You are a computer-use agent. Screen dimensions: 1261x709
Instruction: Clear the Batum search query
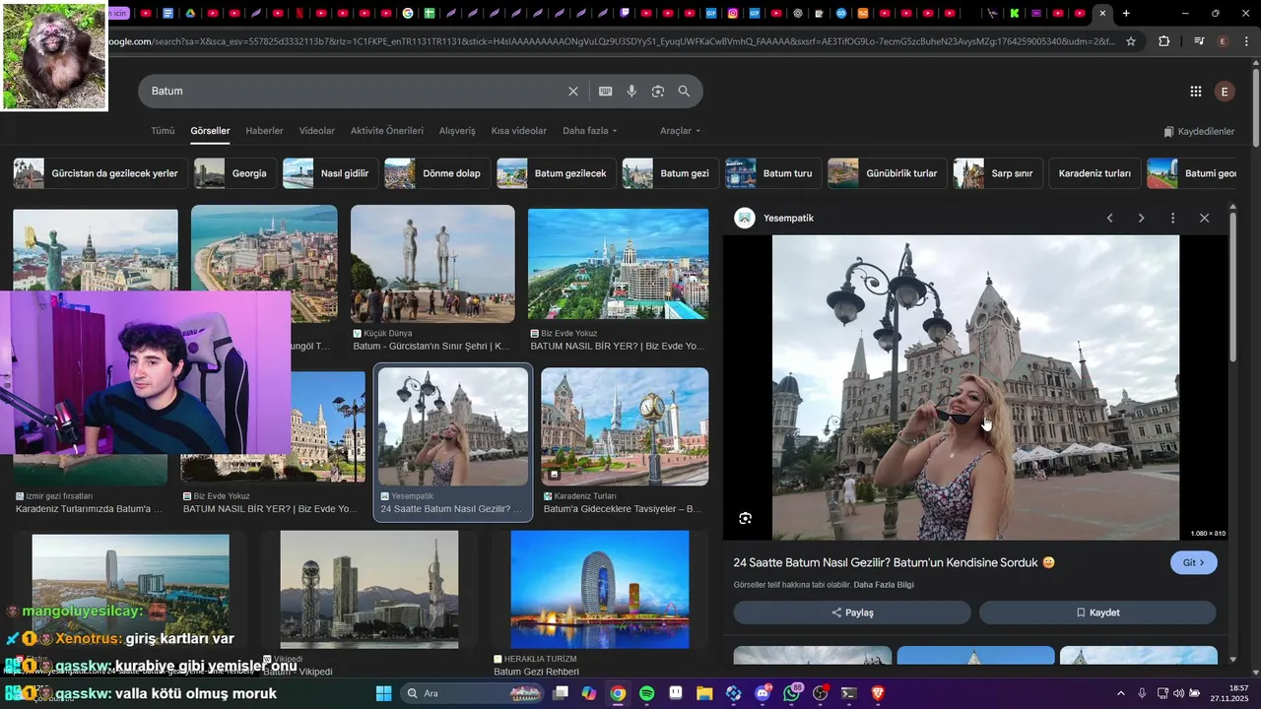[573, 91]
